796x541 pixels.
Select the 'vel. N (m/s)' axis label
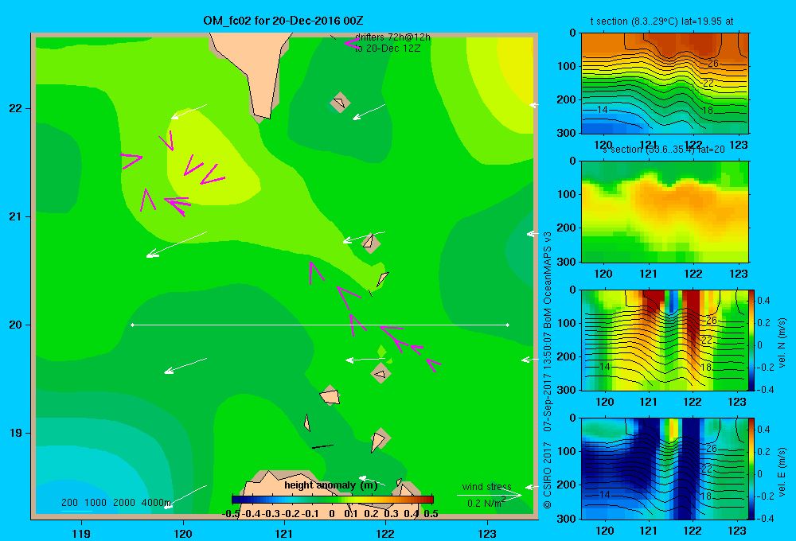pyautogui.click(x=782, y=343)
